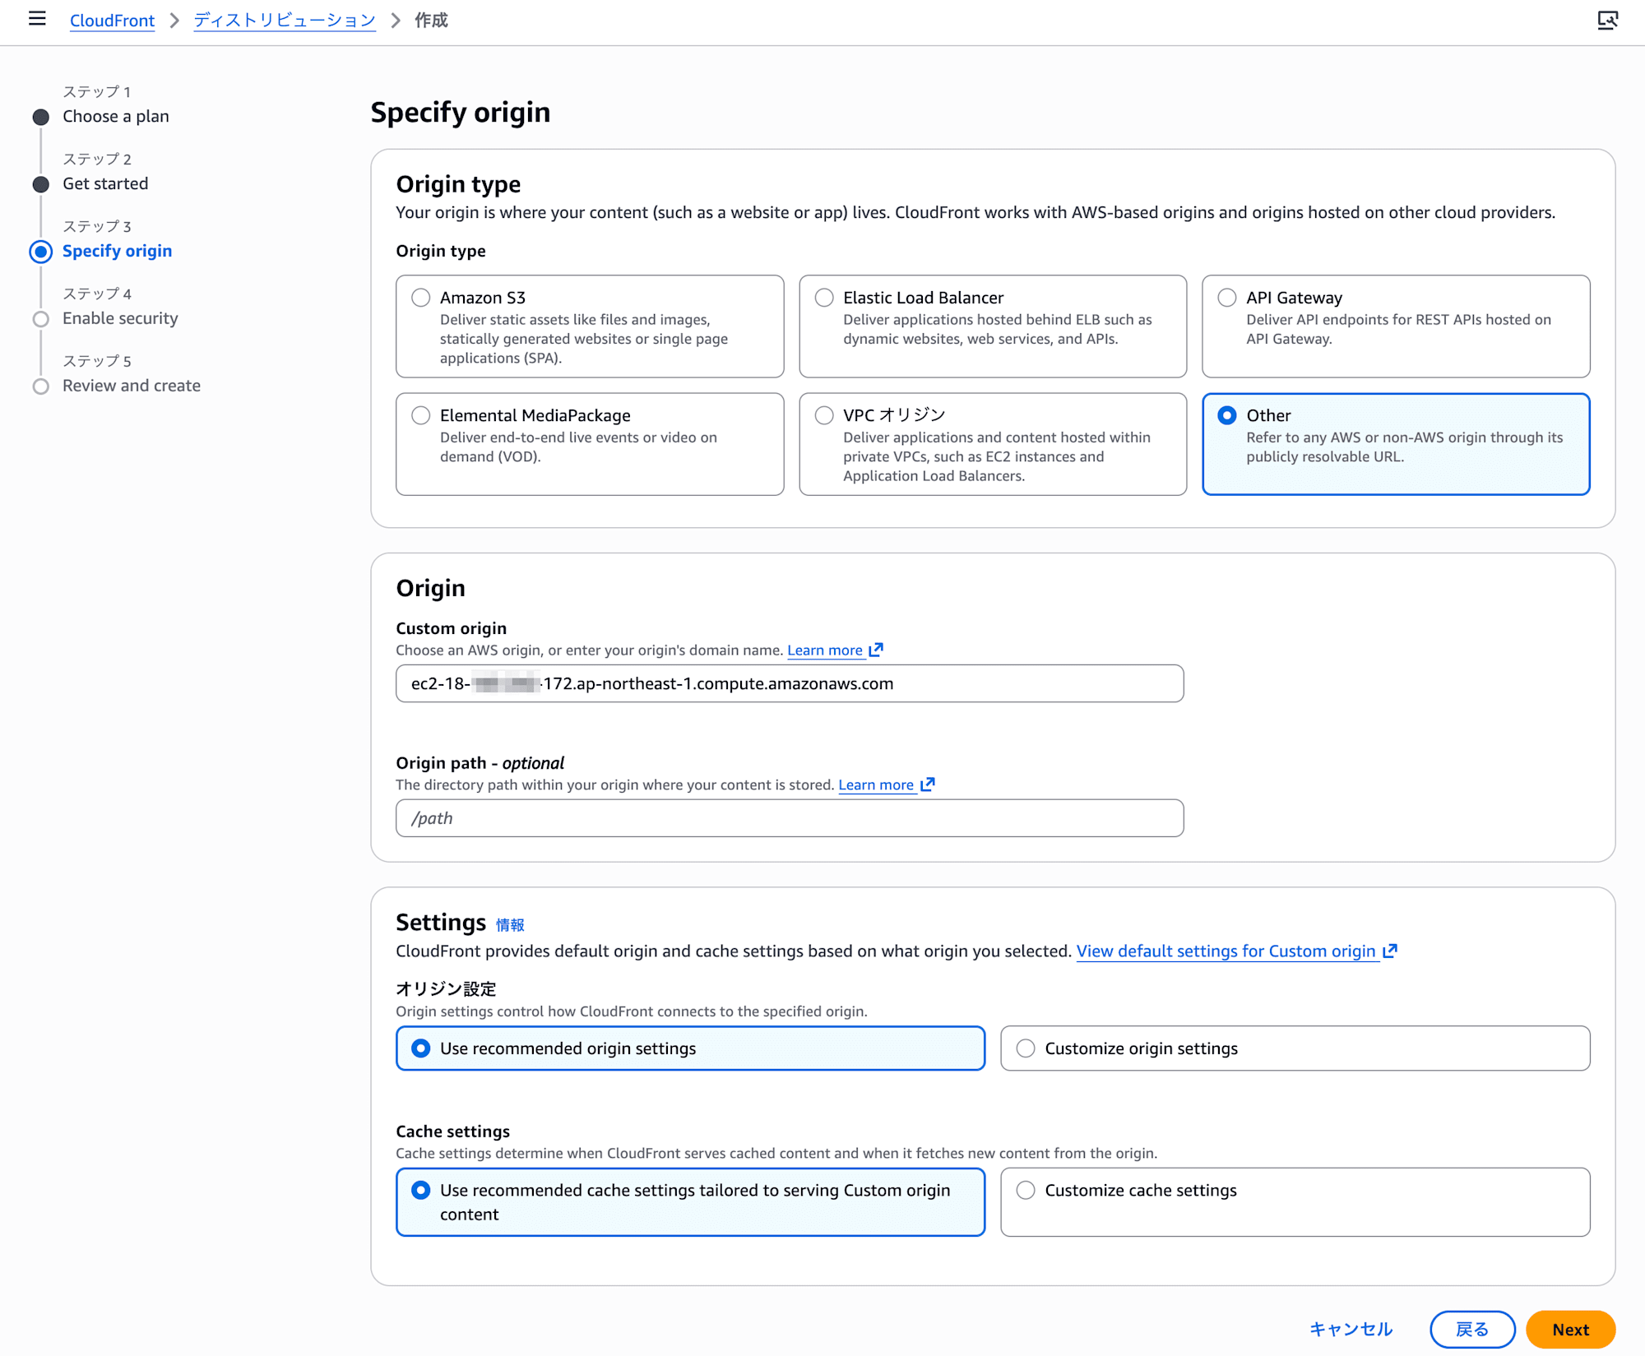
Task: Click the 作成 breadcrumb text
Action: [431, 21]
